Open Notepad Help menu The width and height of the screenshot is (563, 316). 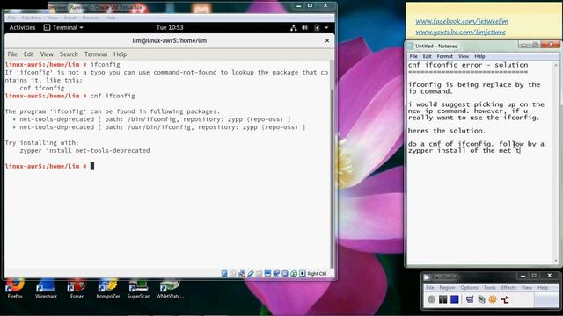pos(479,56)
